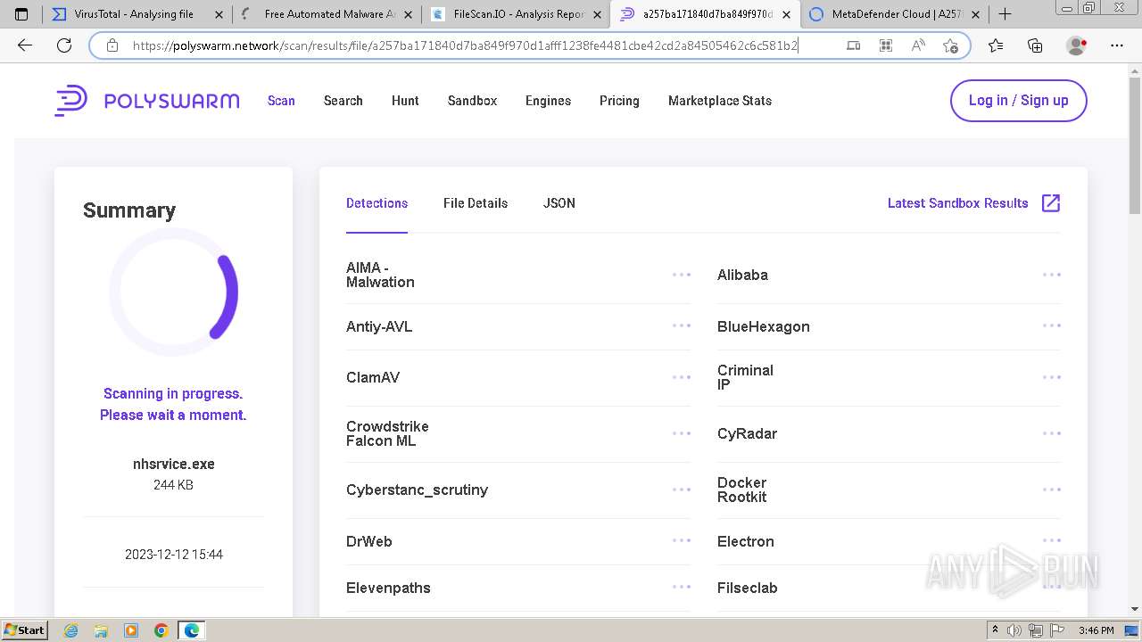Screen dimensions: 1142x642
Task: Go back with the browser back arrow
Action: coord(25,45)
